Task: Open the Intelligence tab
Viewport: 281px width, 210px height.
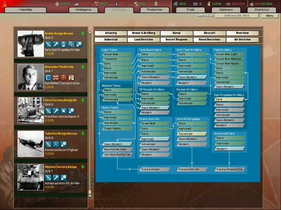Action: 83,10
